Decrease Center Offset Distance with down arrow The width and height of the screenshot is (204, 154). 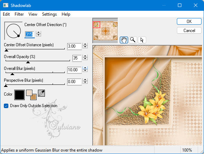coord(85,47)
